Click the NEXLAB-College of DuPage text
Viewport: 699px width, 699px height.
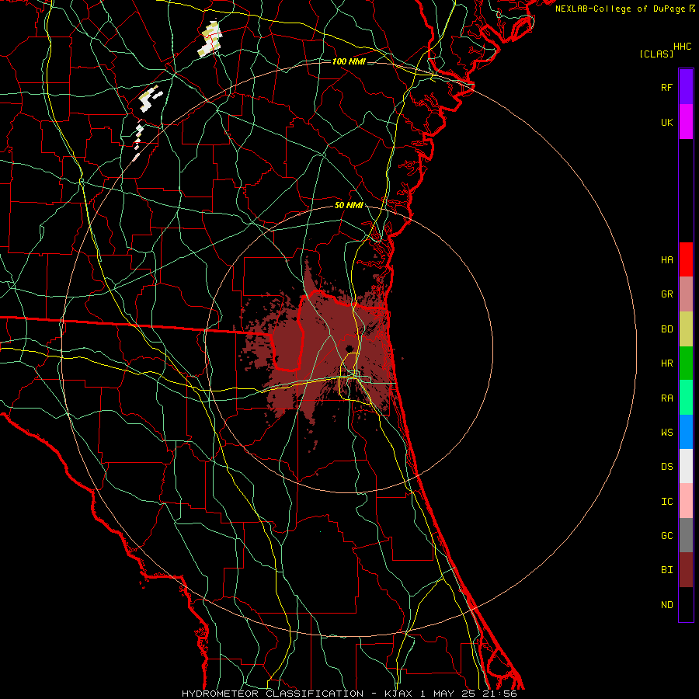pyautogui.click(x=620, y=9)
